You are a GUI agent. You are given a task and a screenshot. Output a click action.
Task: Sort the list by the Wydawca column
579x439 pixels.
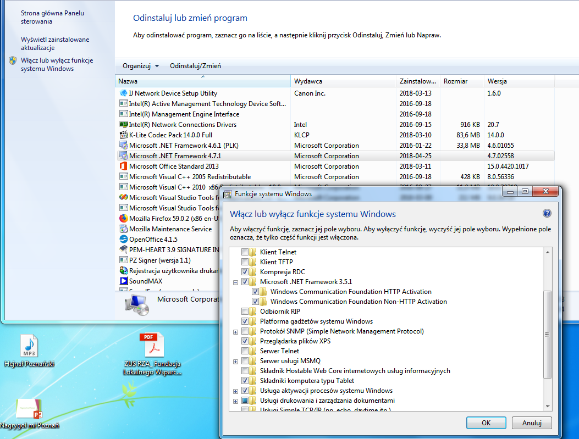point(344,81)
